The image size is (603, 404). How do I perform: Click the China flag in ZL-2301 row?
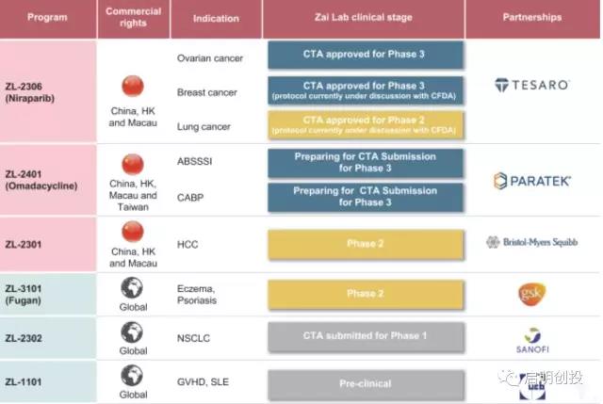pyautogui.click(x=133, y=230)
